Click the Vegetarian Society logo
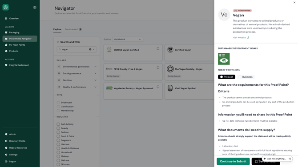Viewport: 298px width, 167px height. tap(109, 88)
